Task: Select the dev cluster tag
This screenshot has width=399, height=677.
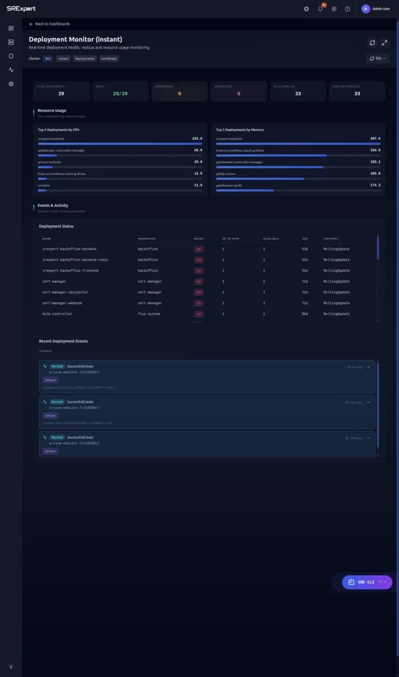Action: (48, 58)
